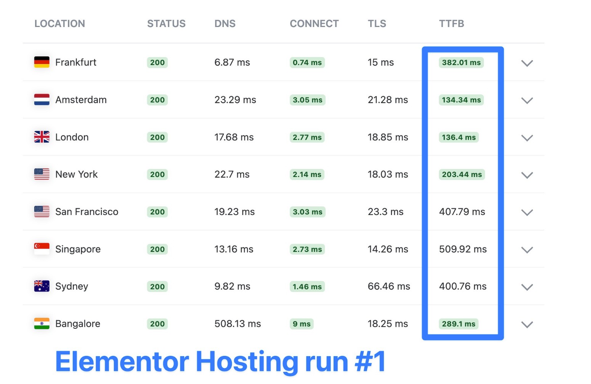Expand the New York row chevron
591x384 pixels.
(x=527, y=175)
